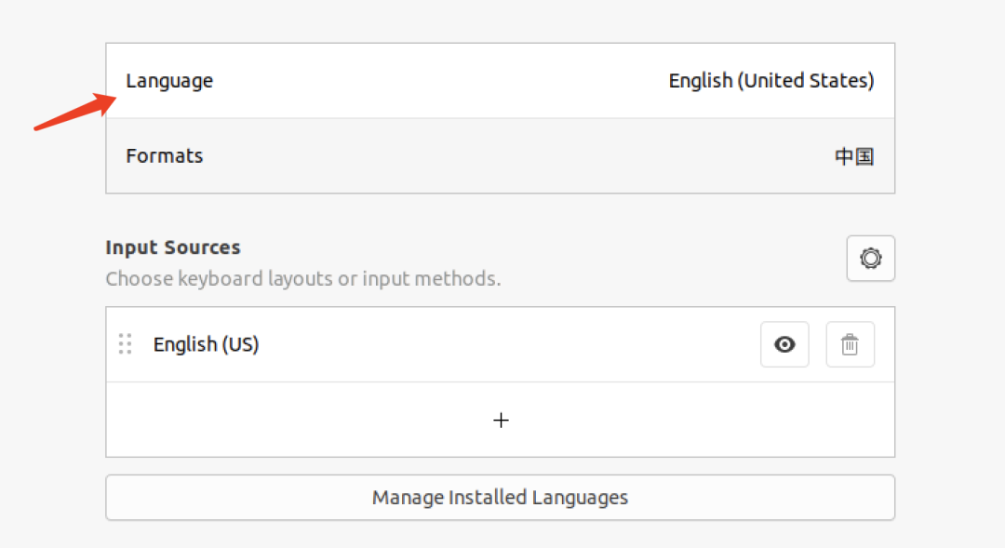Preview the English (US) keyboard layout

[784, 344]
